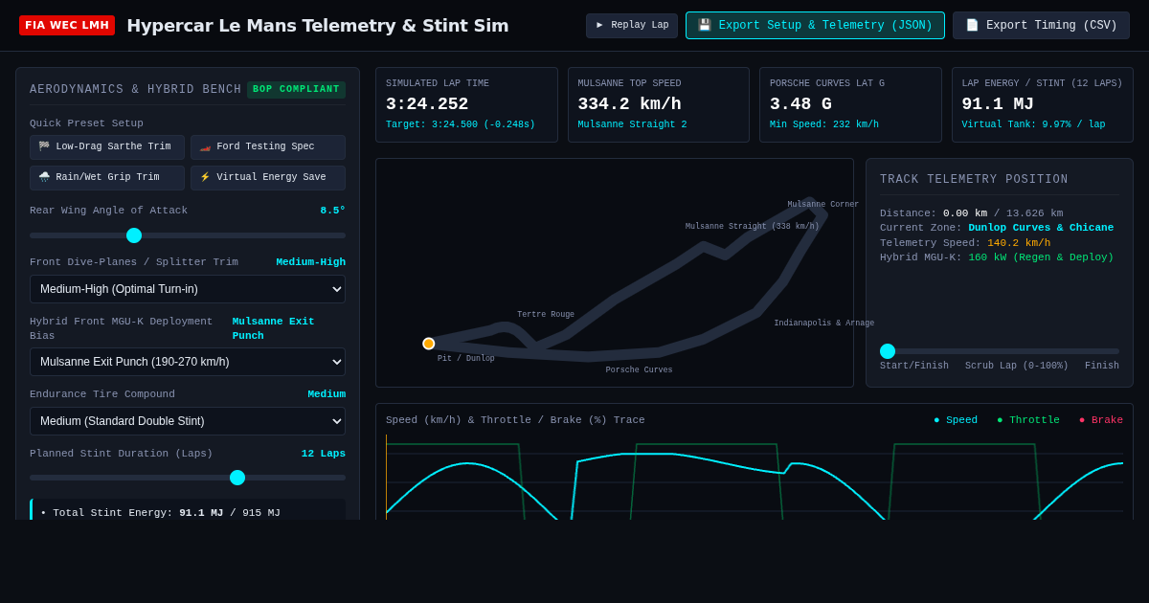
Task: Click the 12 Laps stint duration value
Action: [x=324, y=454]
